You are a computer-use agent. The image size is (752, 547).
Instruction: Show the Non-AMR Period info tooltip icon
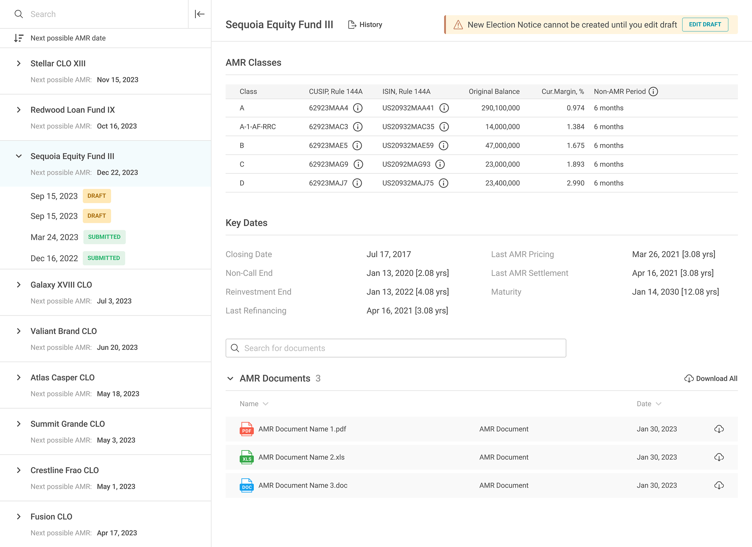(653, 92)
